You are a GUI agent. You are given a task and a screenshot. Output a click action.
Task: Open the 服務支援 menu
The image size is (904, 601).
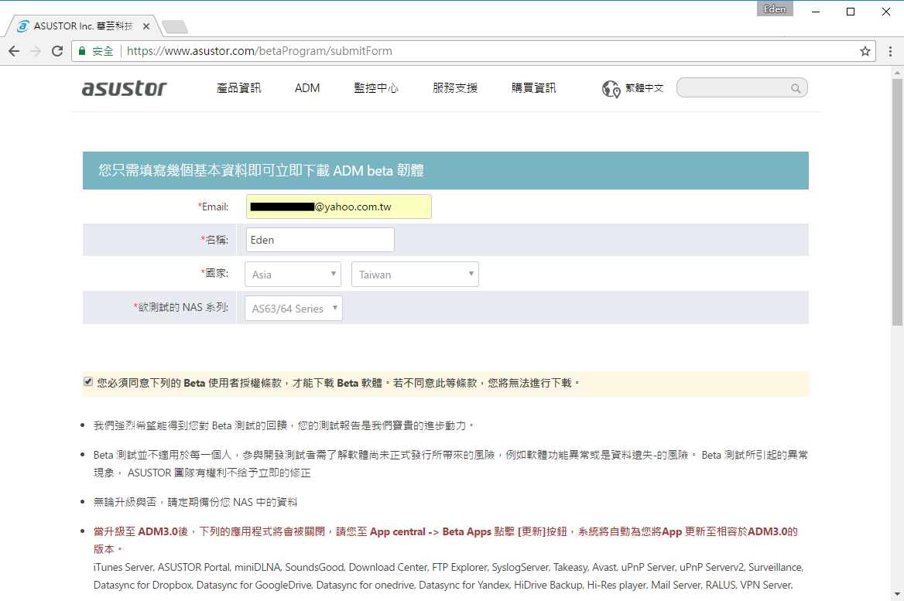pos(455,88)
